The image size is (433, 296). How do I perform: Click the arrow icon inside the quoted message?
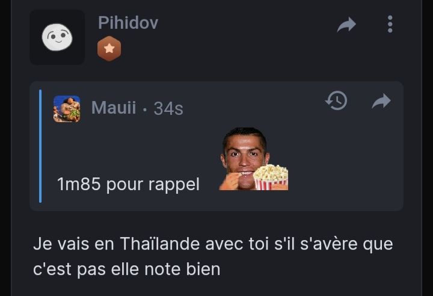(381, 101)
